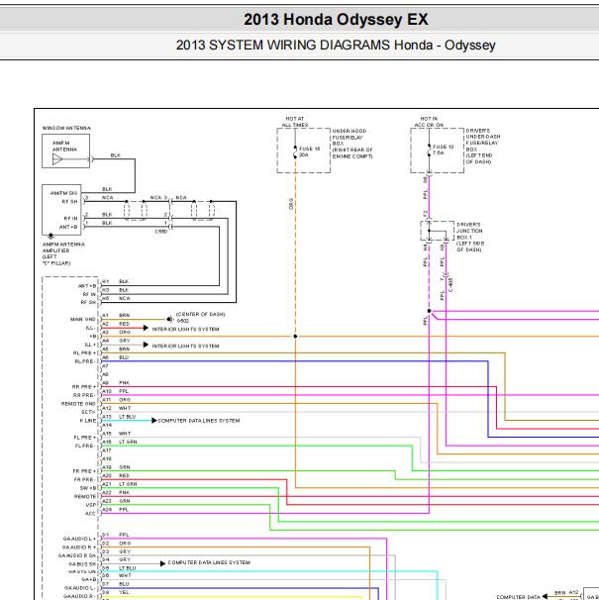Image resolution: width=599 pixels, height=600 pixels.
Task: Click arrowhead on the D4 GRY wire
Action: coord(162,563)
